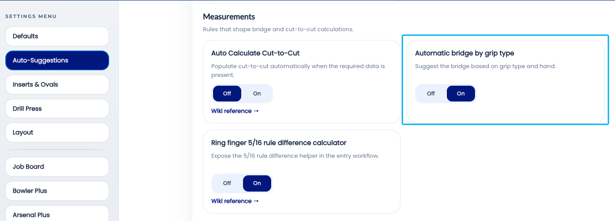Open the Defaults settings section
The width and height of the screenshot is (615, 221).
pos(57,36)
